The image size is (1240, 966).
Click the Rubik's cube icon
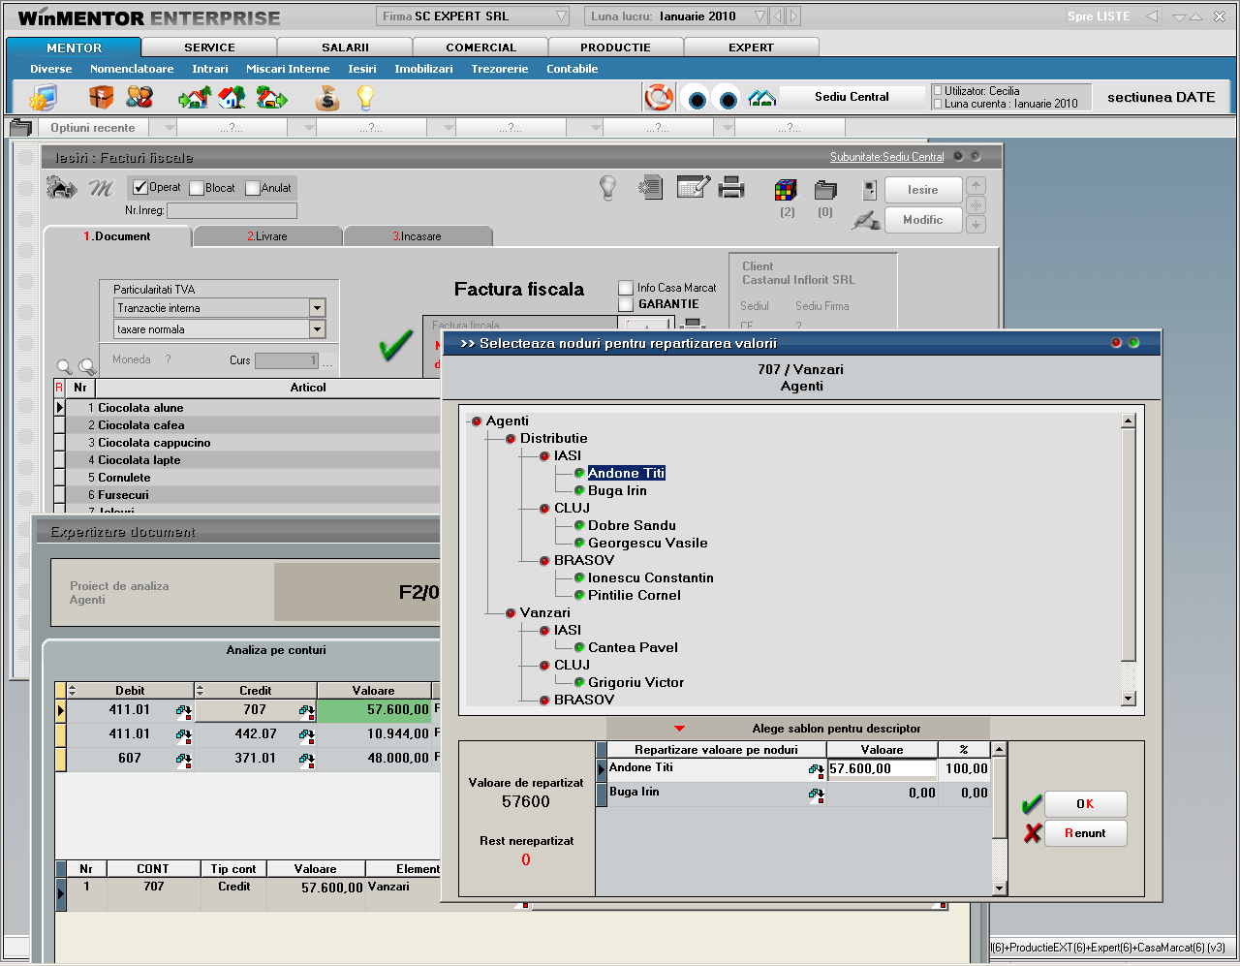786,190
